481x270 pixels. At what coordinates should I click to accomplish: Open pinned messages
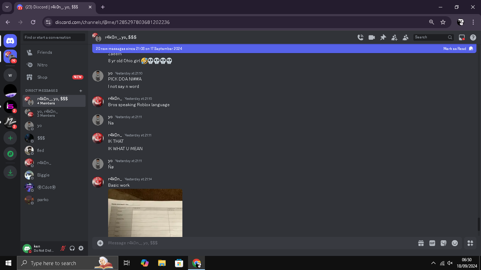[x=383, y=37]
